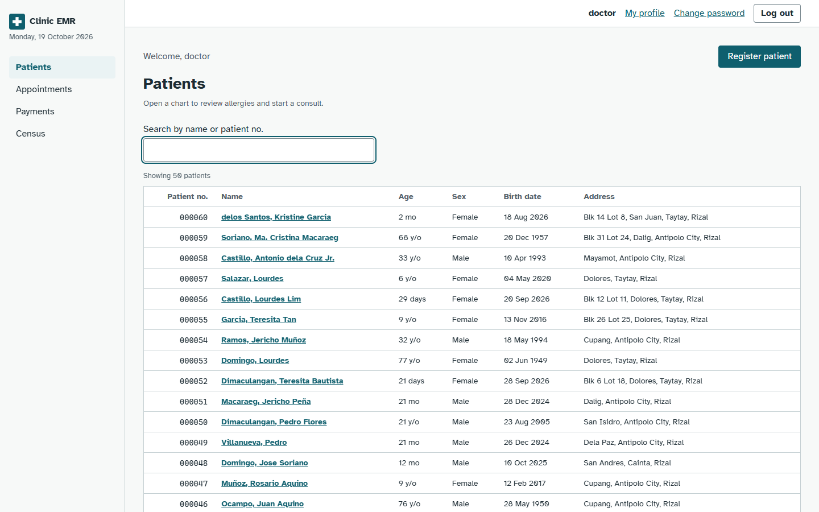Go to Appointments in the sidebar
This screenshot has width=819, height=512.
pos(62,89)
